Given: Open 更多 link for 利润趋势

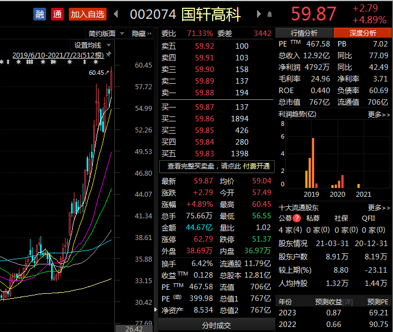Looking at the screenshot, I should coord(379,115).
